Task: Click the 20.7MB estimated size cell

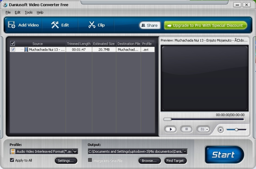Action: point(104,50)
